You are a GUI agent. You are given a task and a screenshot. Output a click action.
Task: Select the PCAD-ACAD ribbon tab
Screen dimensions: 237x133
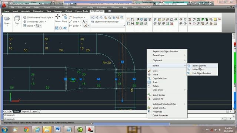[97, 11]
